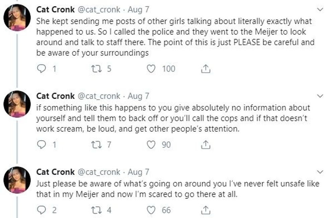The image size is (328, 218).
Task: Share the 'scared to go there' tweet
Action: pos(205,210)
